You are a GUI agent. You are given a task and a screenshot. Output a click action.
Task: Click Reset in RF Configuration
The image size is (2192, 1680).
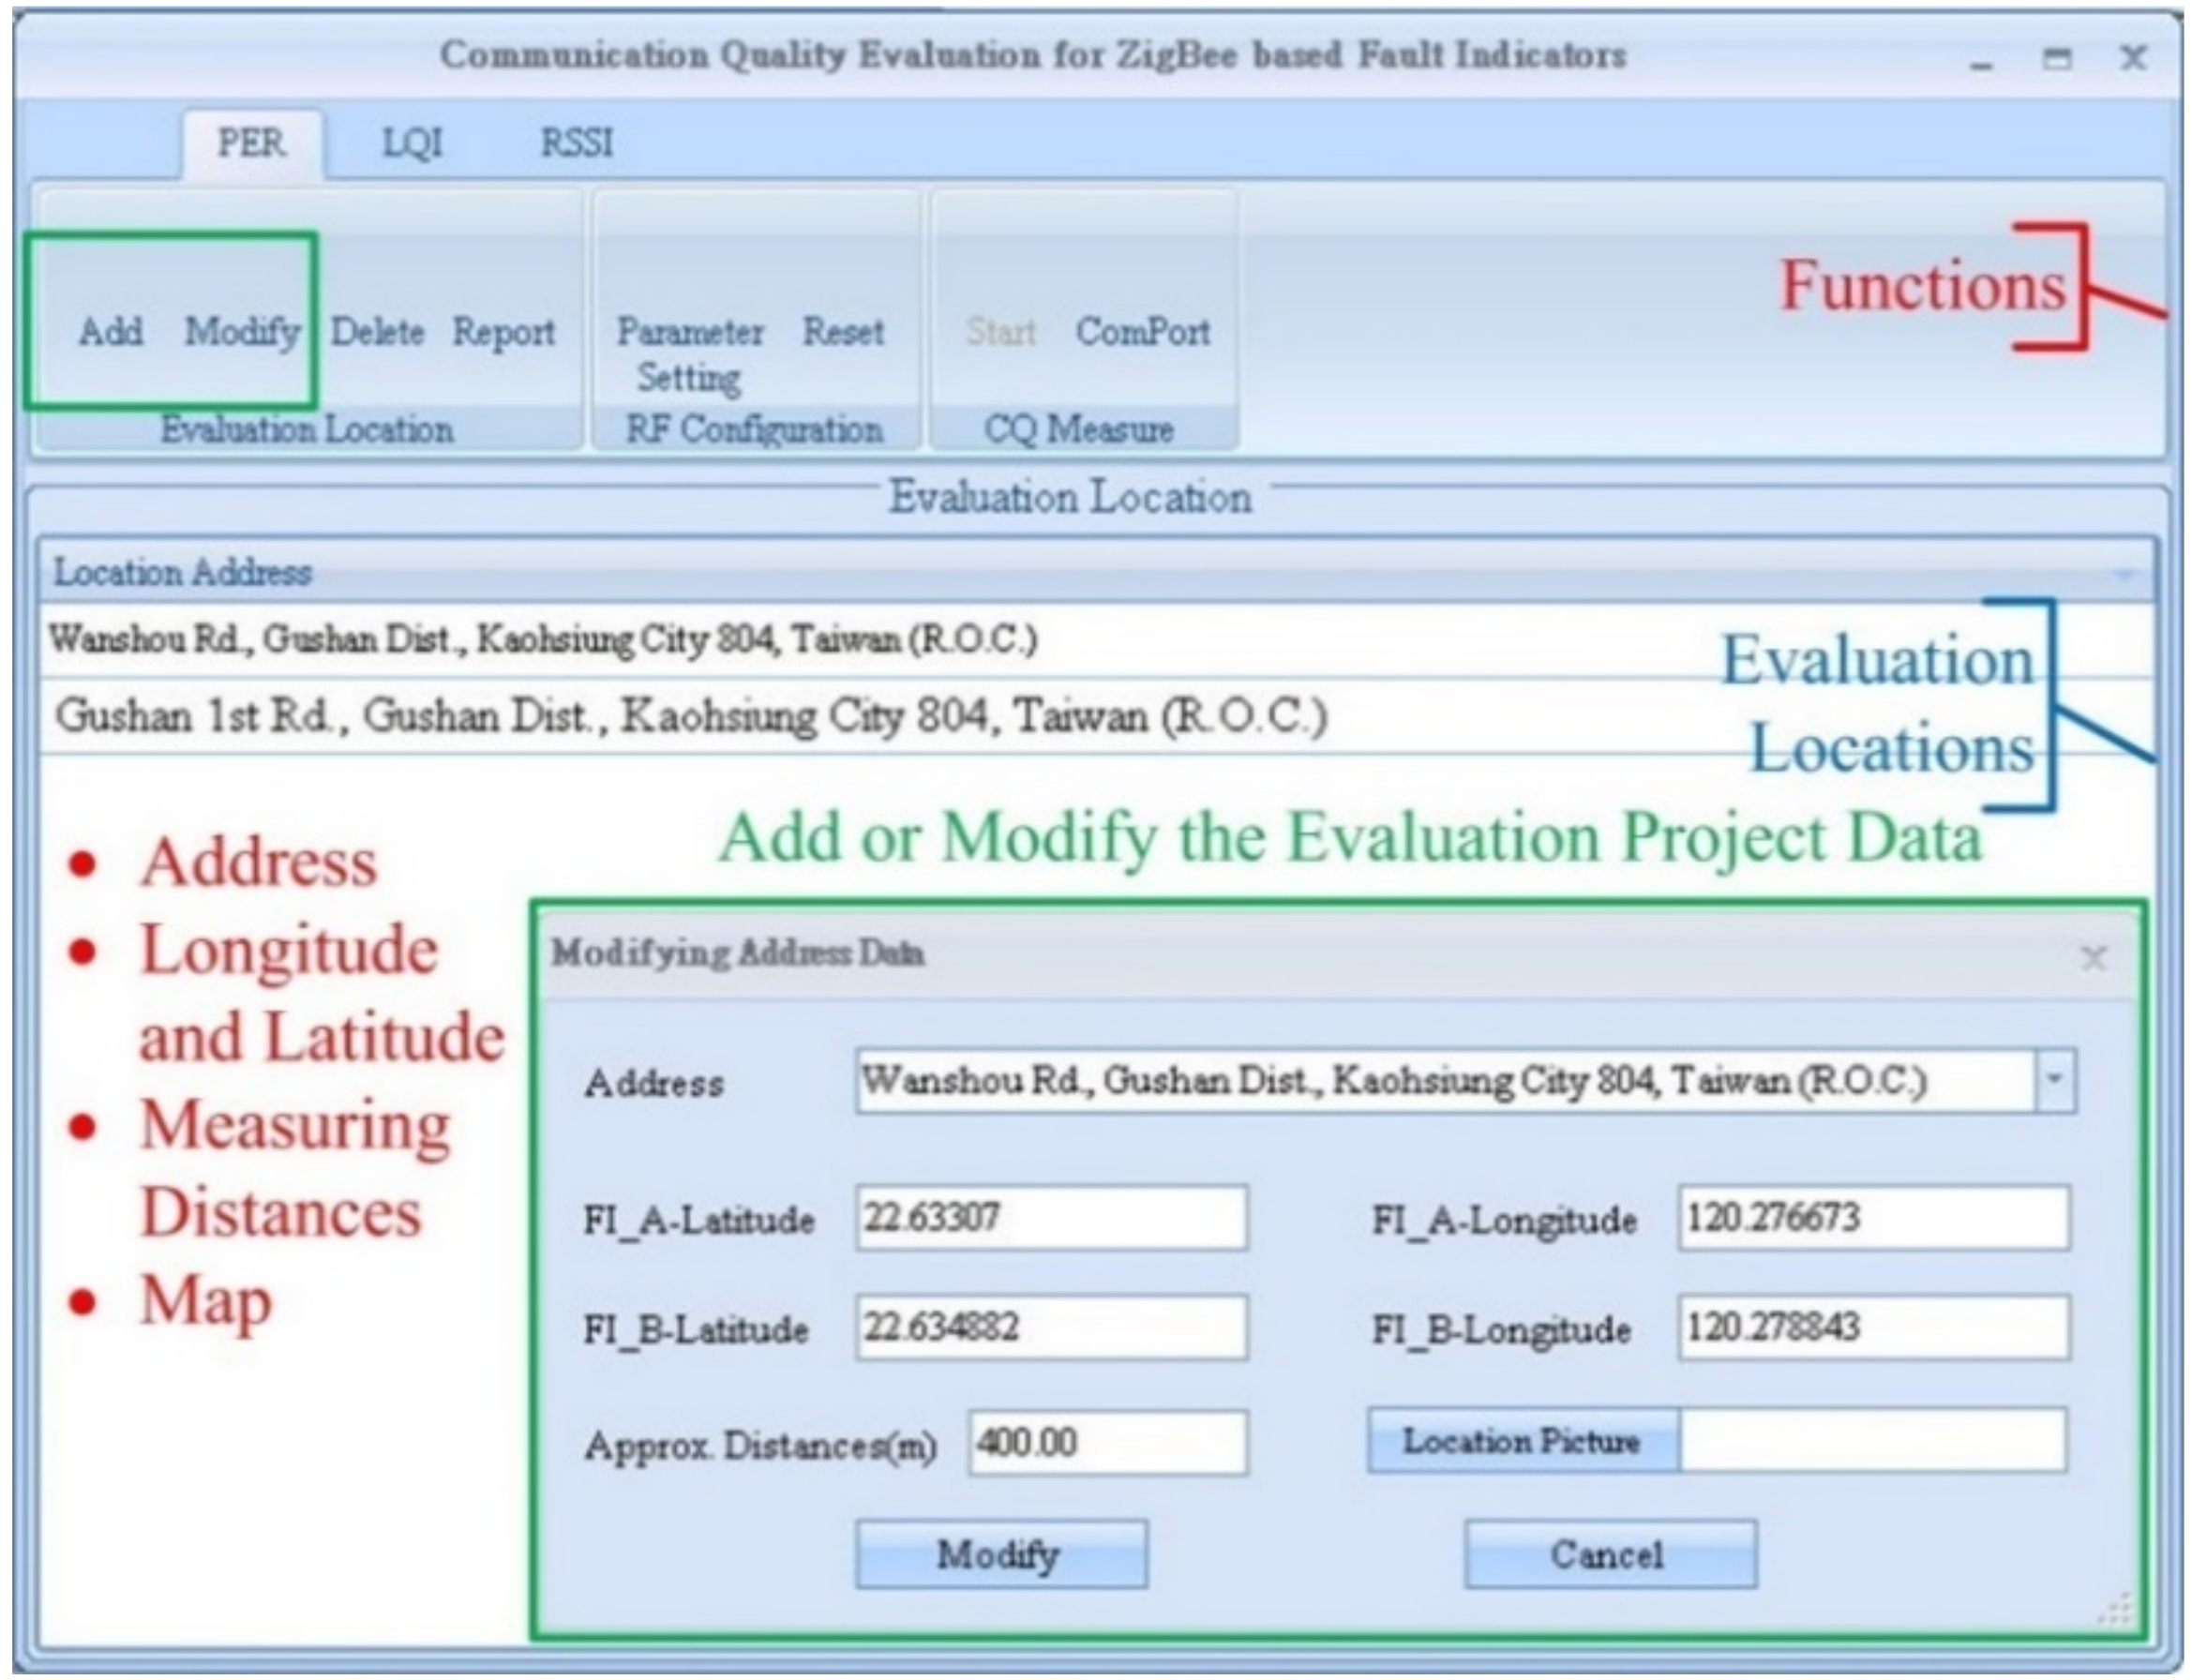(x=843, y=331)
